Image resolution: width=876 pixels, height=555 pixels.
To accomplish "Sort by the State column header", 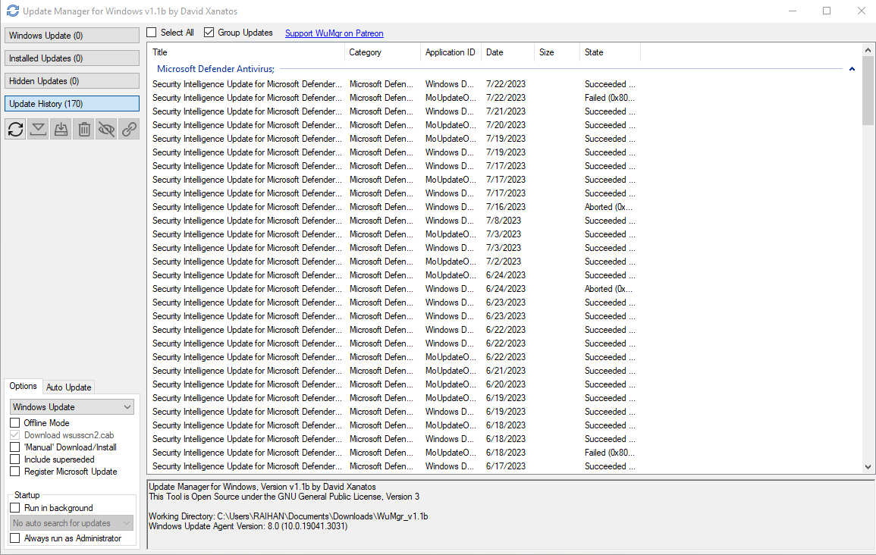I will coord(610,52).
